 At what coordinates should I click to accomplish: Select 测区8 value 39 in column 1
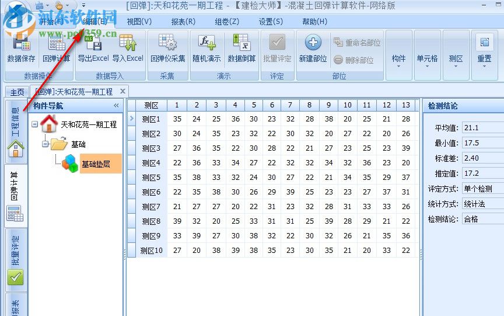coord(177,221)
